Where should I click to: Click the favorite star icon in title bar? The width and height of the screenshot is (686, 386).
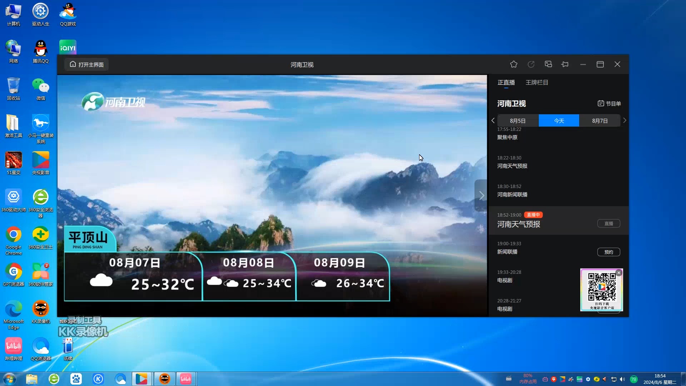pyautogui.click(x=514, y=64)
